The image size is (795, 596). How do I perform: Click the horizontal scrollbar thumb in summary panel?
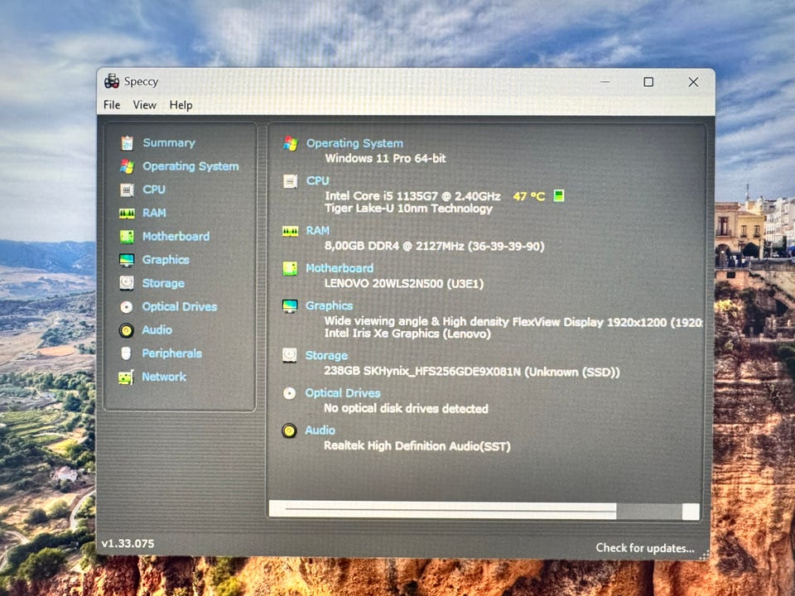click(450, 511)
